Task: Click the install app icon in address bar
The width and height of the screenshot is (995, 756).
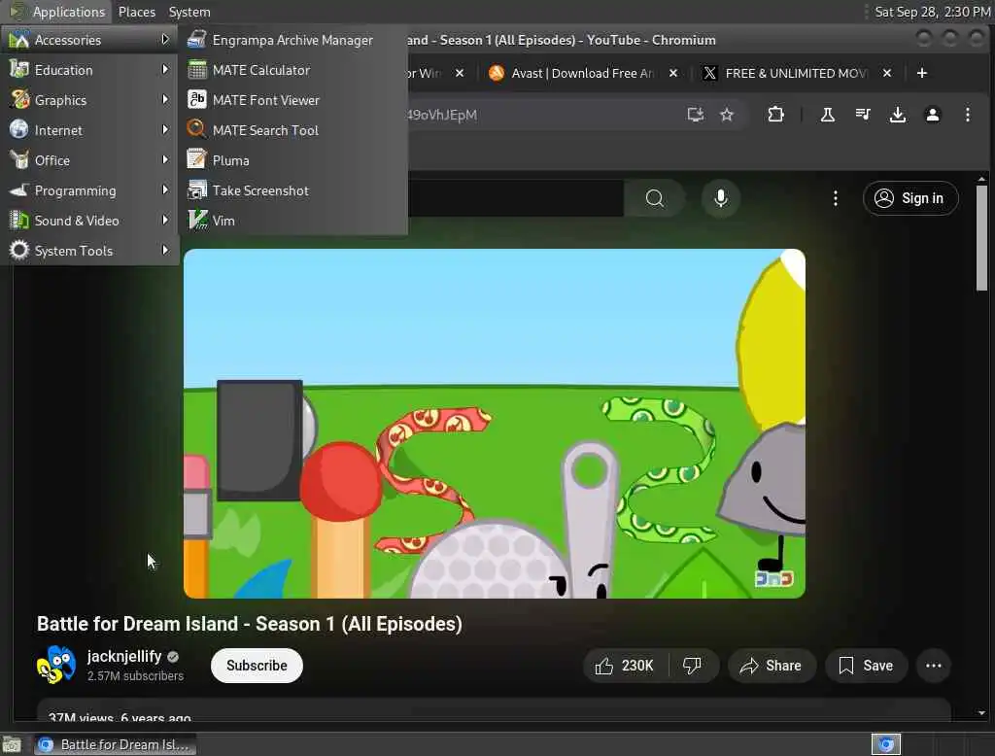Action: click(x=696, y=115)
